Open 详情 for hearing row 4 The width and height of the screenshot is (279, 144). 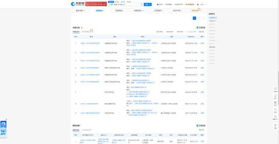point(202,68)
